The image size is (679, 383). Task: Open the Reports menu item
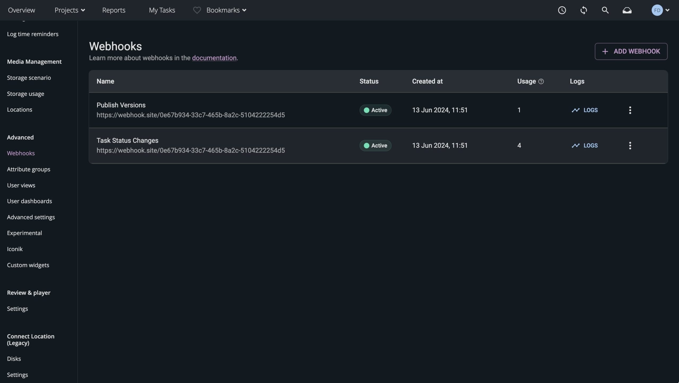(114, 10)
